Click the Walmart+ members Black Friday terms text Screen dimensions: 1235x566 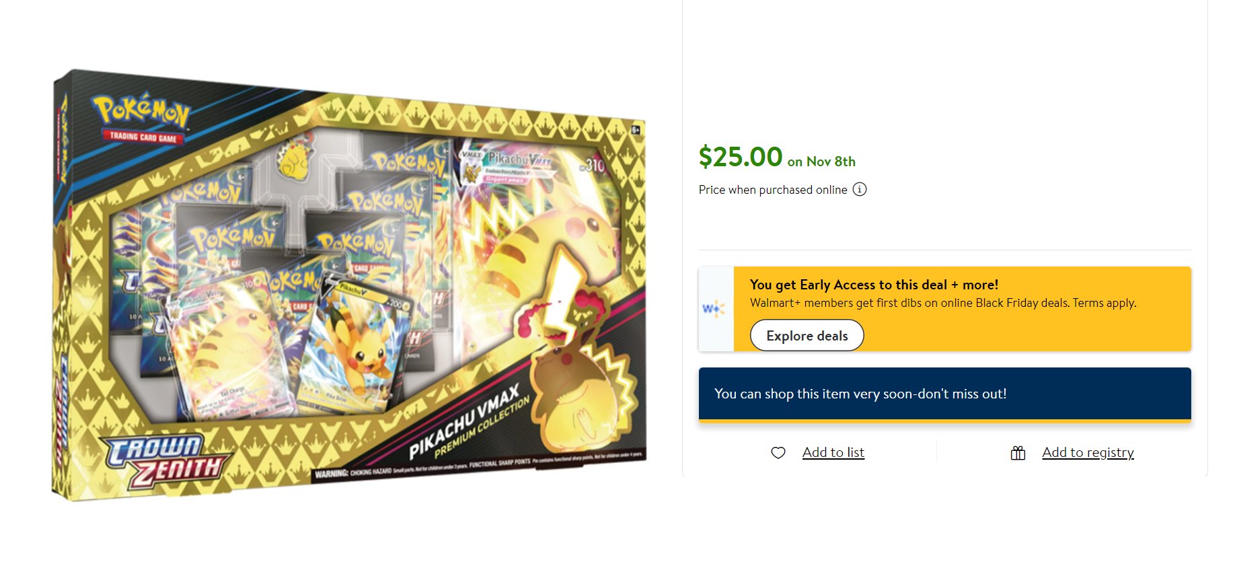point(943,303)
